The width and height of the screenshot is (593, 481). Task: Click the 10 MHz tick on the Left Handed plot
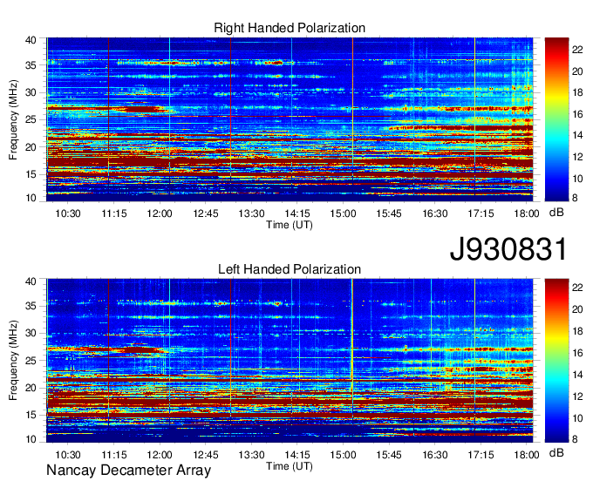[x=31, y=439]
